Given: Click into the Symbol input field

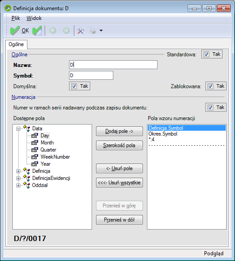Looking at the screenshot, I should point(91,75).
